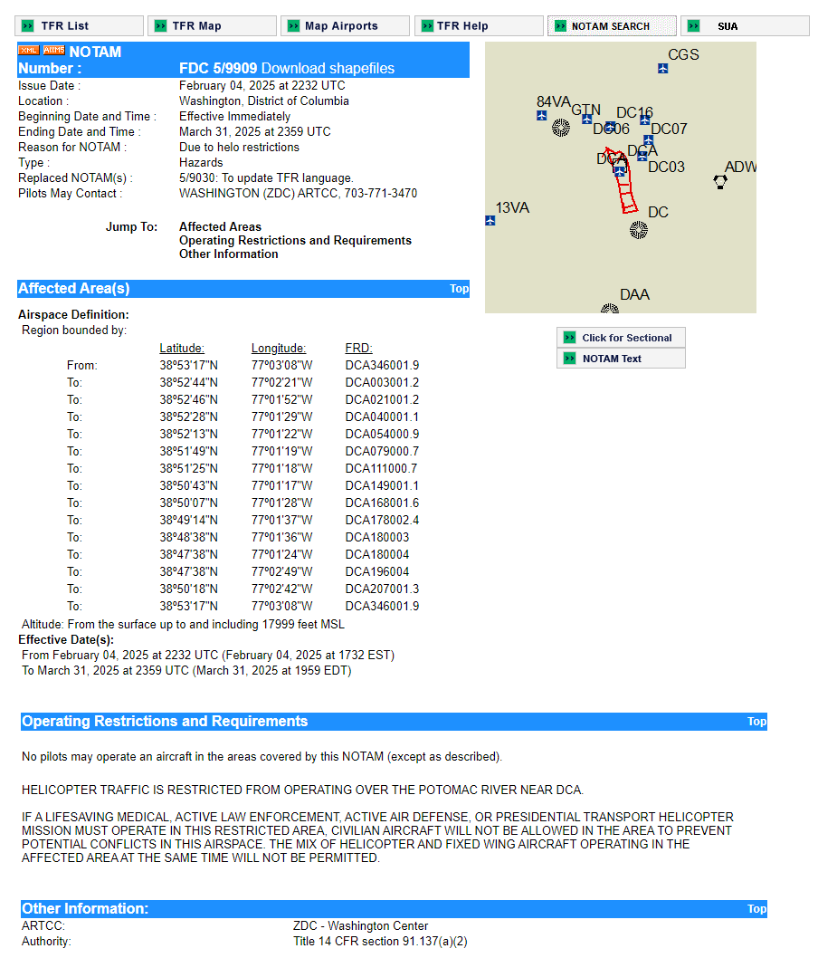Click Top link in Operating Restrictions header
The image size is (818, 958).
(x=757, y=721)
